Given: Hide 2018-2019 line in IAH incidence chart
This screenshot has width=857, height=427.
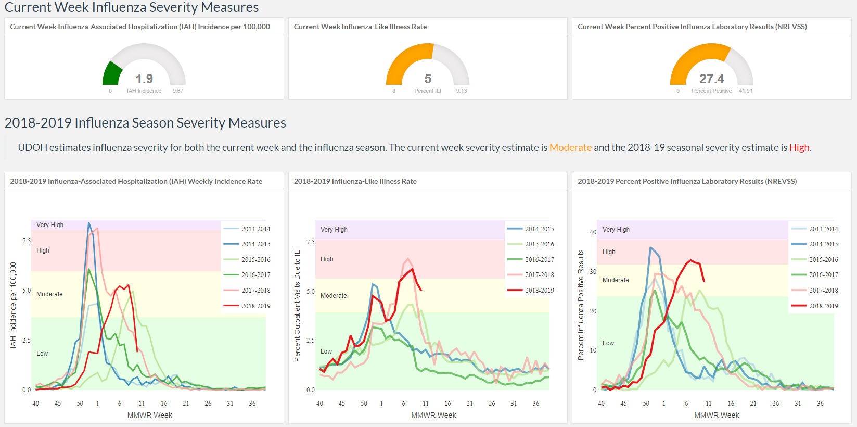Looking at the screenshot, I should click(247, 306).
